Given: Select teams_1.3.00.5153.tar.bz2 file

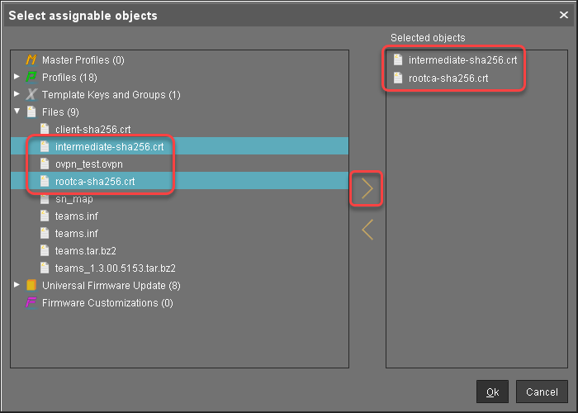Looking at the screenshot, I should pos(115,268).
